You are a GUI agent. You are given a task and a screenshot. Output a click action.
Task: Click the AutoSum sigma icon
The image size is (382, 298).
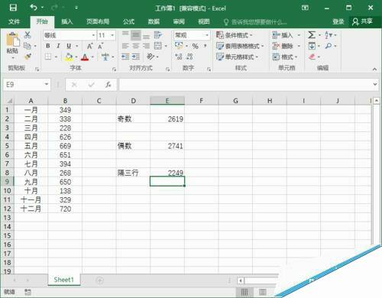point(312,35)
